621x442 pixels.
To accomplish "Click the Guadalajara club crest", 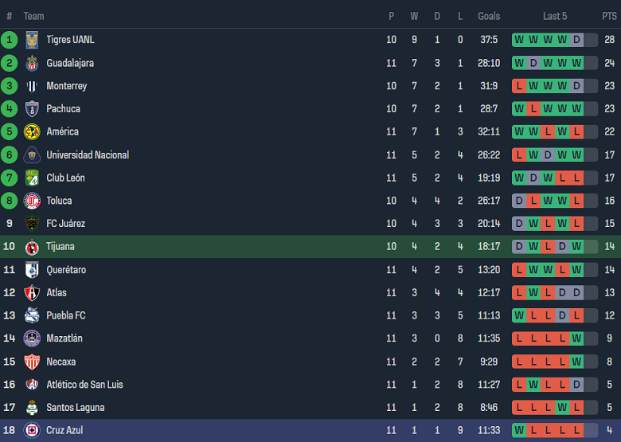I will 32,63.
